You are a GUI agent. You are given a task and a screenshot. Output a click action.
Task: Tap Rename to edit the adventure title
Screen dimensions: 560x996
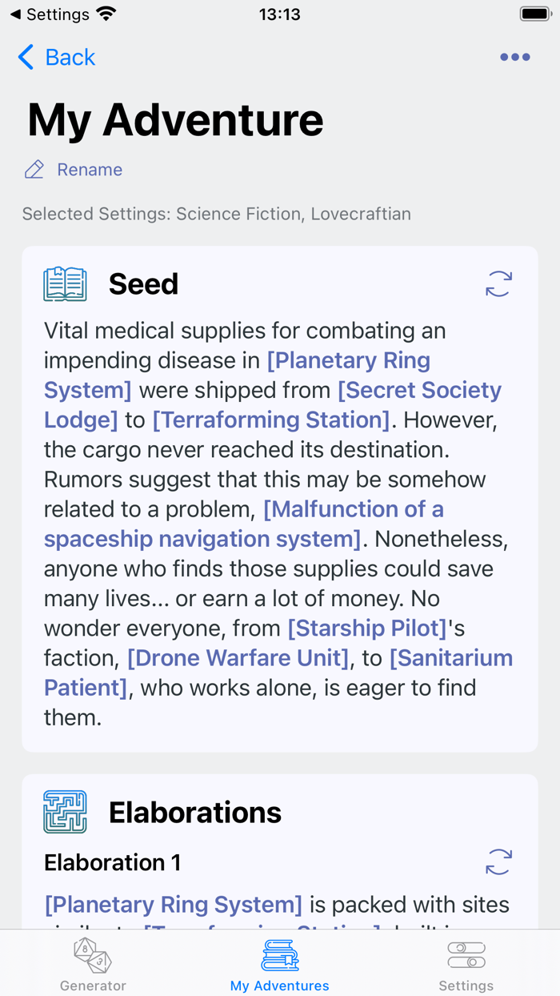pyautogui.click(x=89, y=169)
